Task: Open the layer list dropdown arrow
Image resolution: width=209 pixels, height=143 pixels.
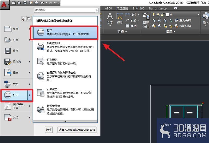Action: click(x=199, y=14)
